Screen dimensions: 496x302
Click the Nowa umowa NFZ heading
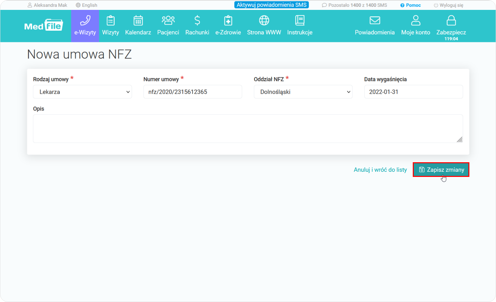click(x=79, y=54)
